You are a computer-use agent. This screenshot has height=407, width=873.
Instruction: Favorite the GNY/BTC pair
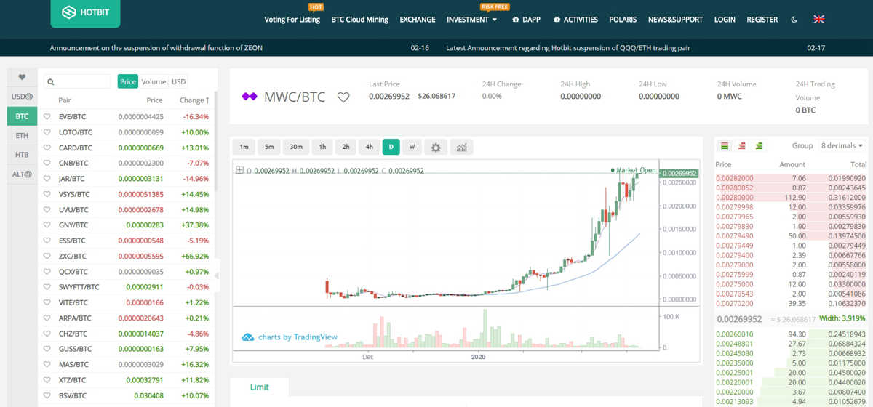tap(47, 225)
